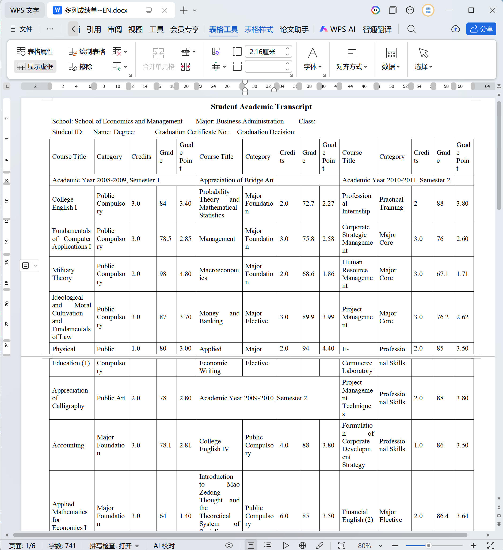Open the zoom percentage dropdown arrow
503x550 pixels.
380,546
